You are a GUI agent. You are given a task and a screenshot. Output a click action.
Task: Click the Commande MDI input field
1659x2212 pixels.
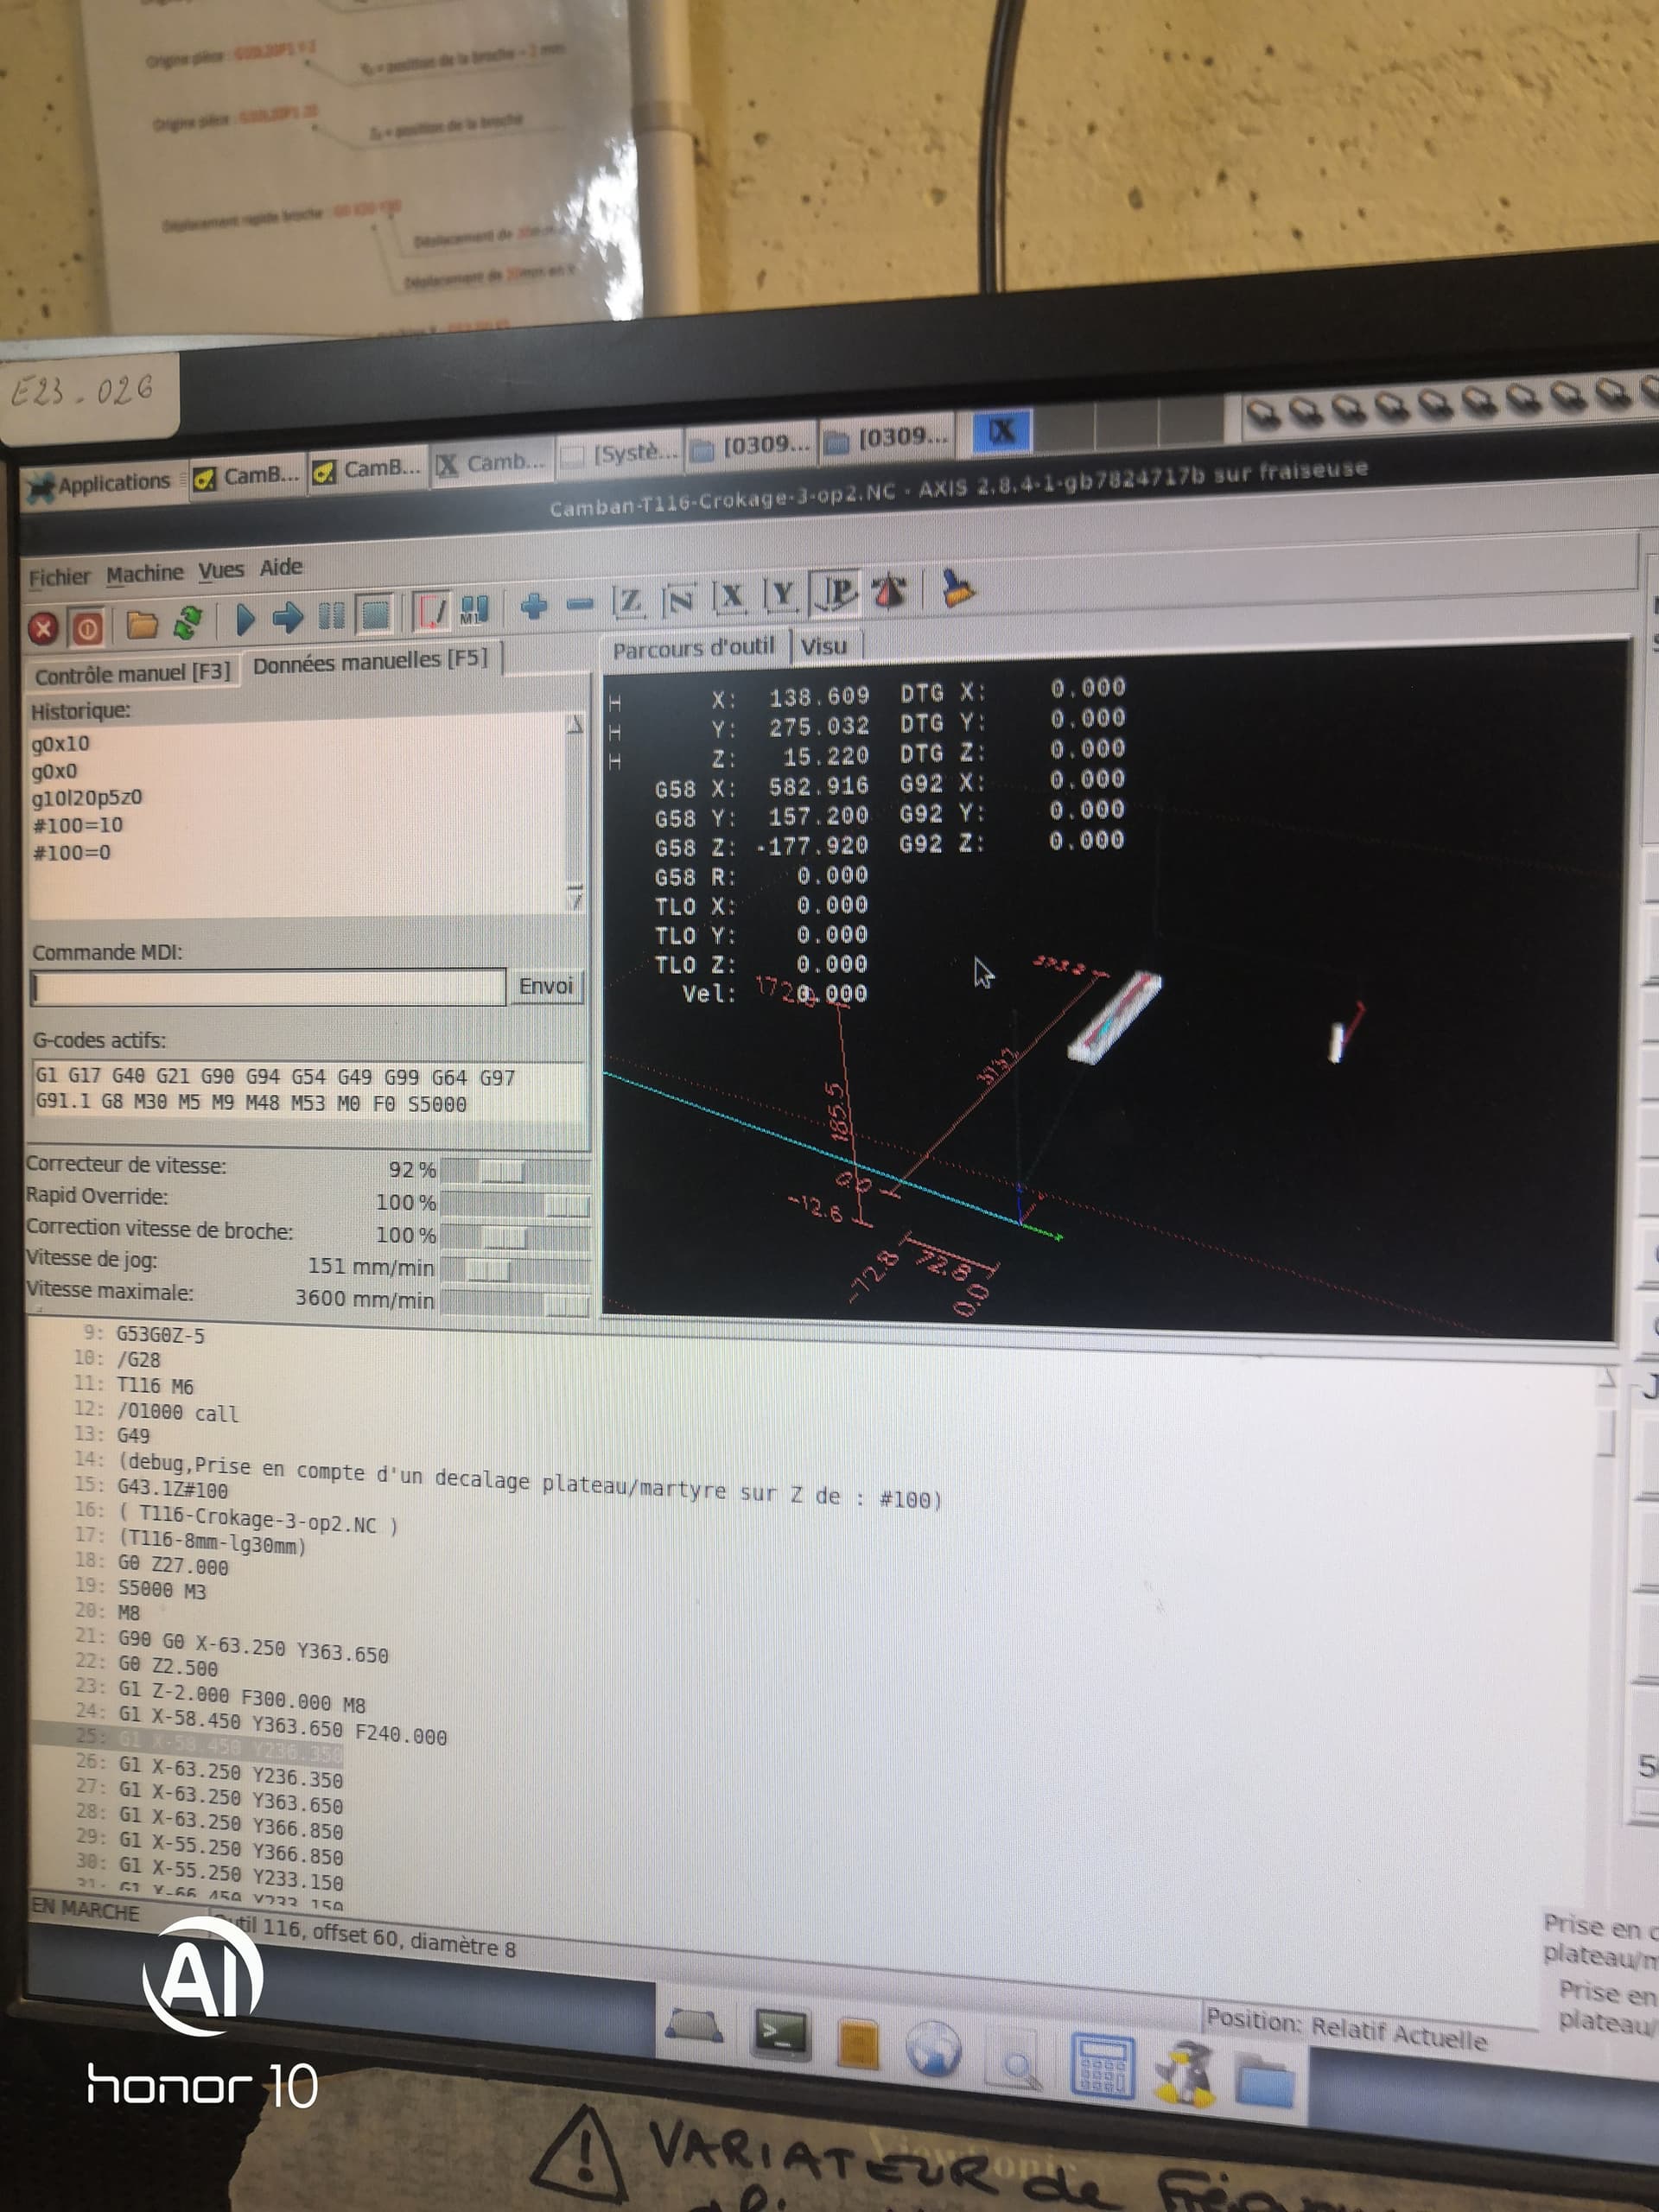pyautogui.click(x=268, y=988)
